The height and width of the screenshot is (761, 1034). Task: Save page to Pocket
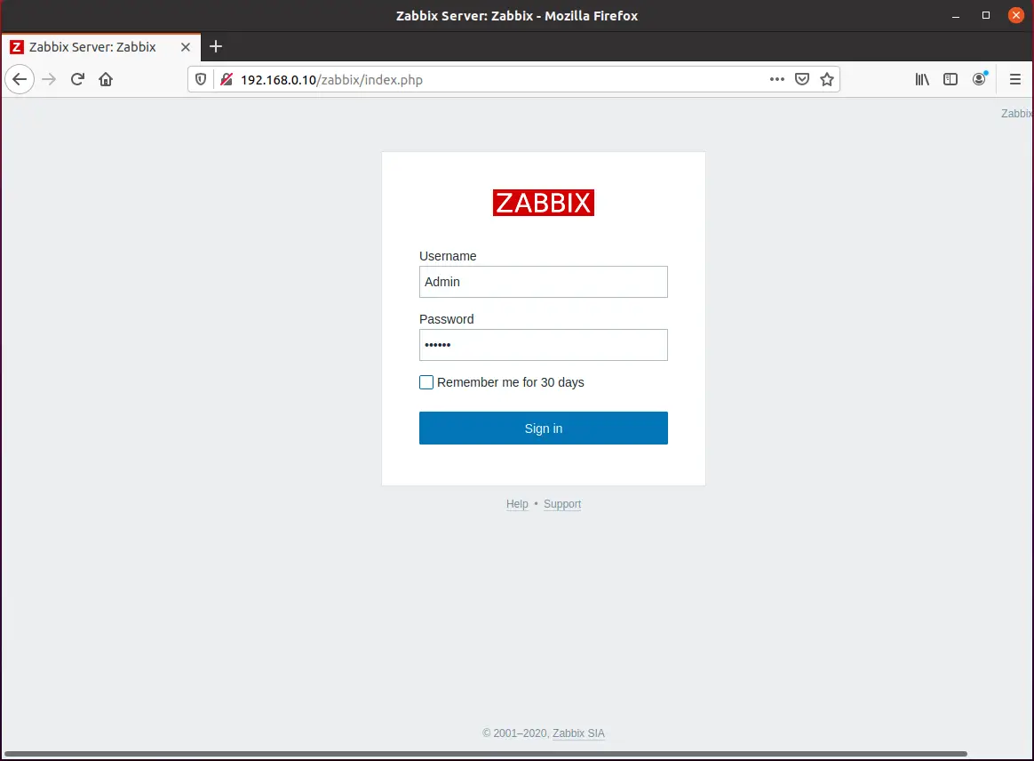coord(802,79)
